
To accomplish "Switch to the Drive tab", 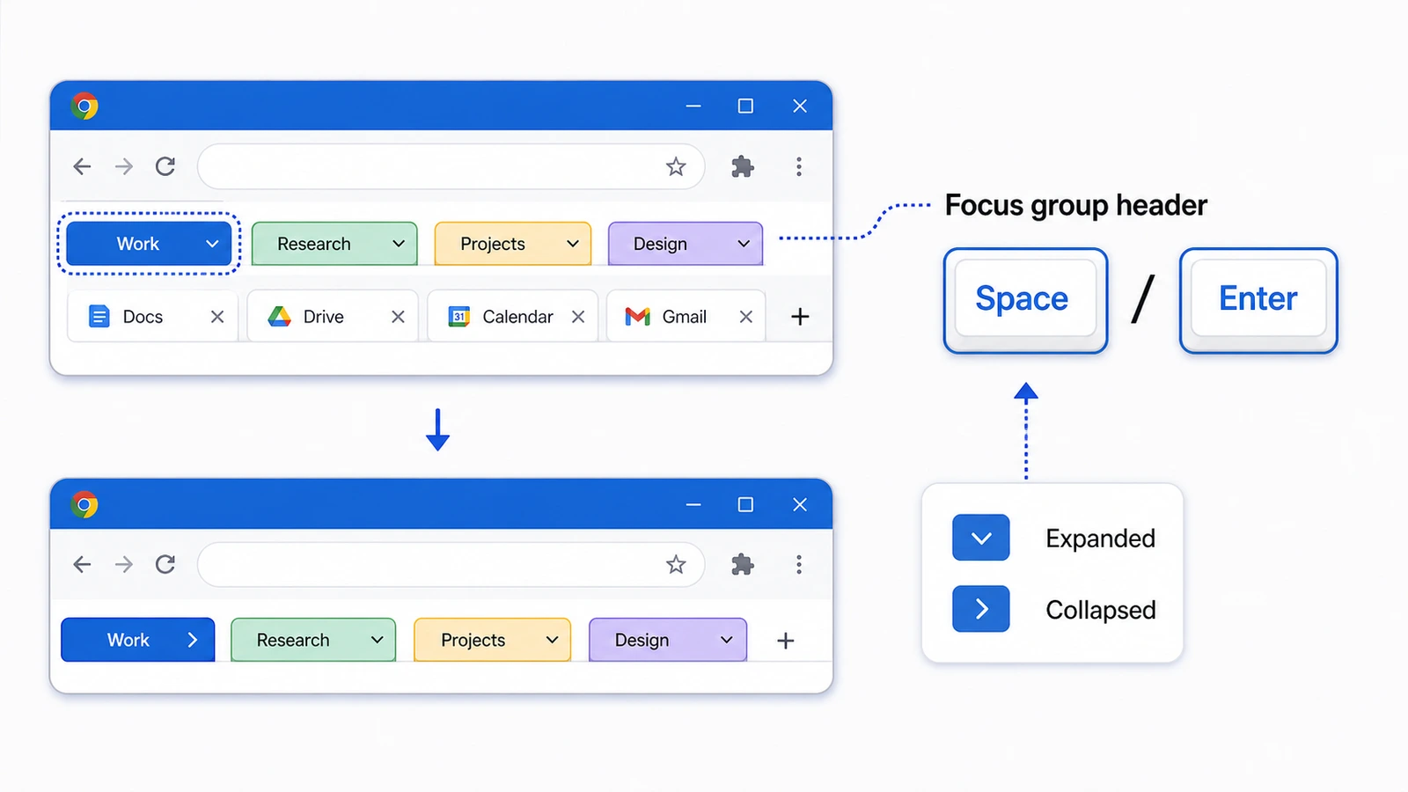I will tap(333, 317).
